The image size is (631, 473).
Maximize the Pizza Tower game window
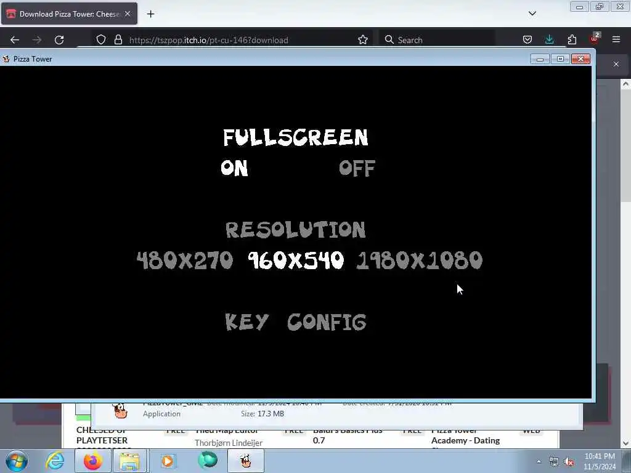[x=560, y=59]
